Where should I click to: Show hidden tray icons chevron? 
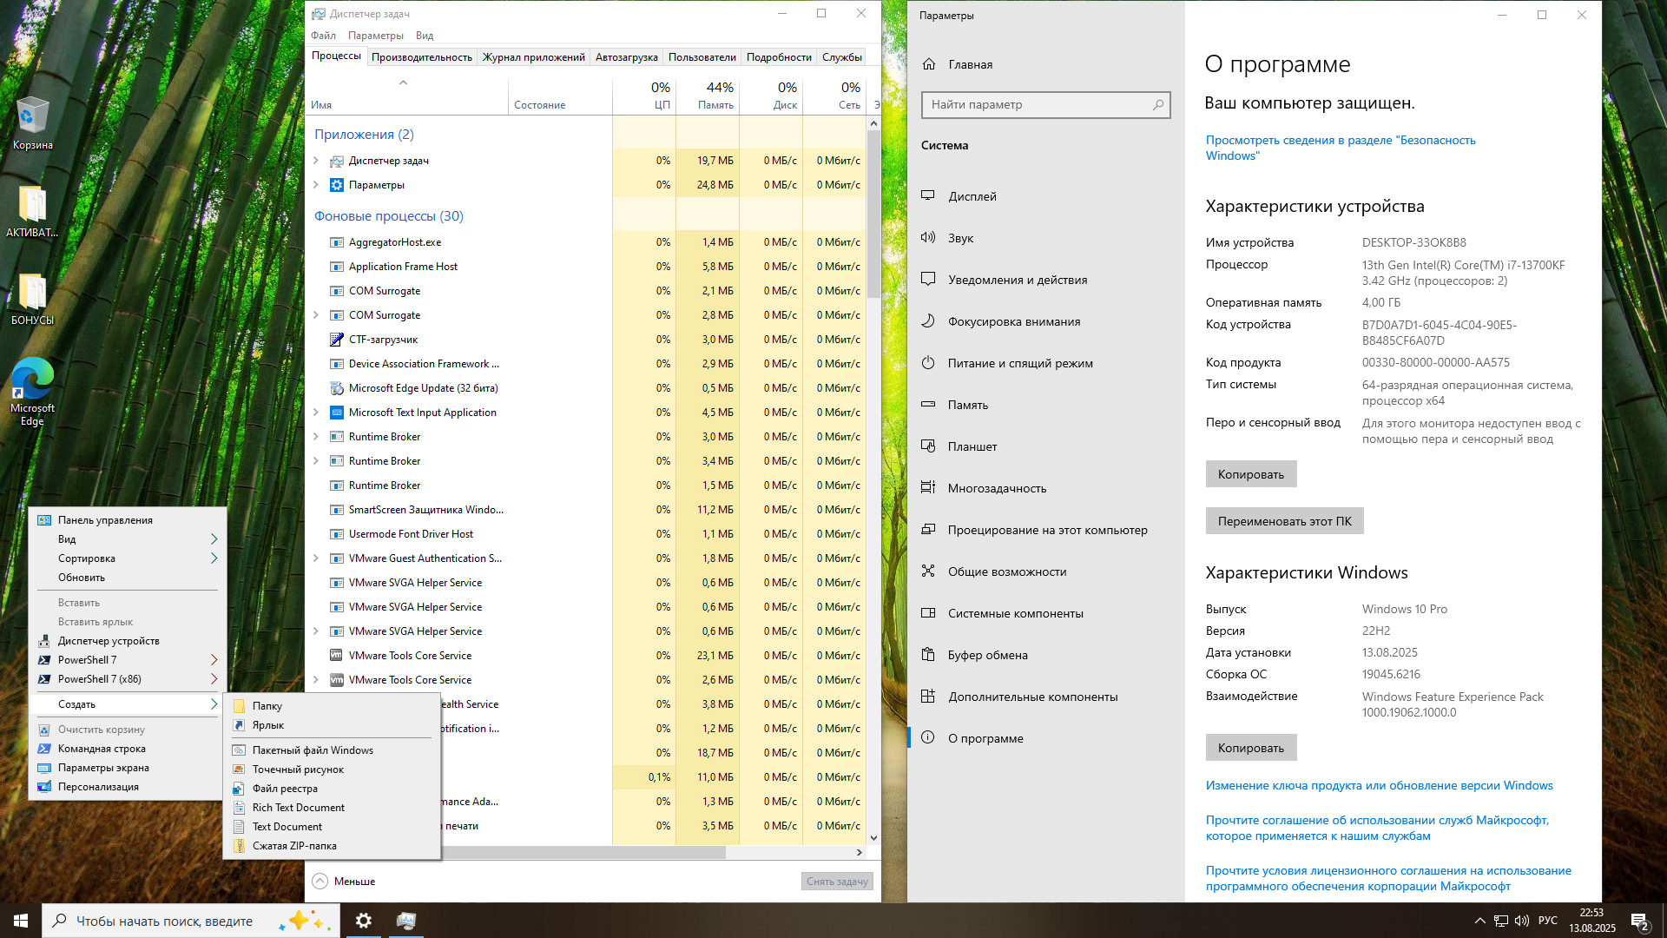(1479, 921)
